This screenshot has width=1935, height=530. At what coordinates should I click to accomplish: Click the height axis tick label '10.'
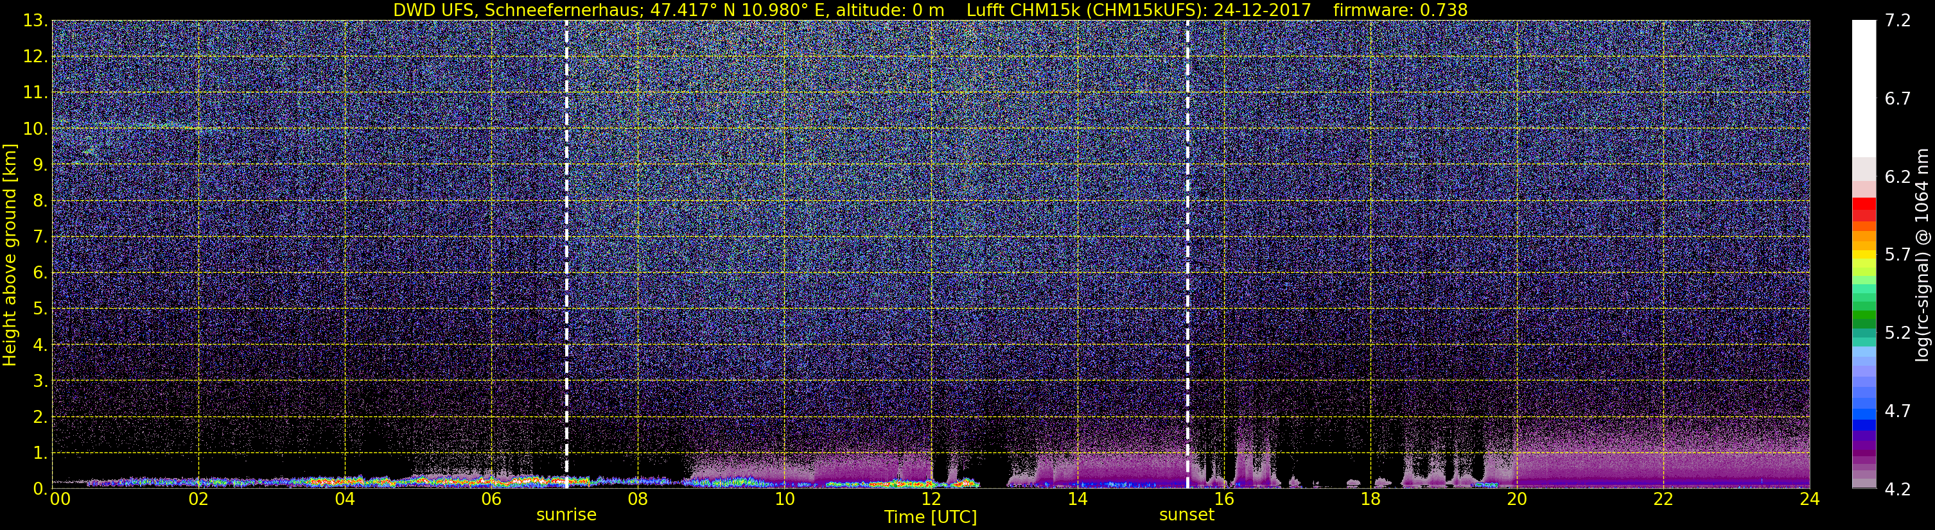(35, 129)
